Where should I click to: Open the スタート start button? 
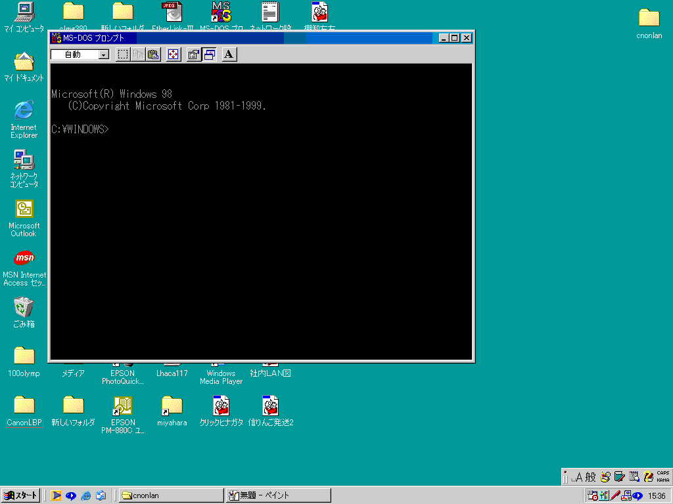click(20, 495)
